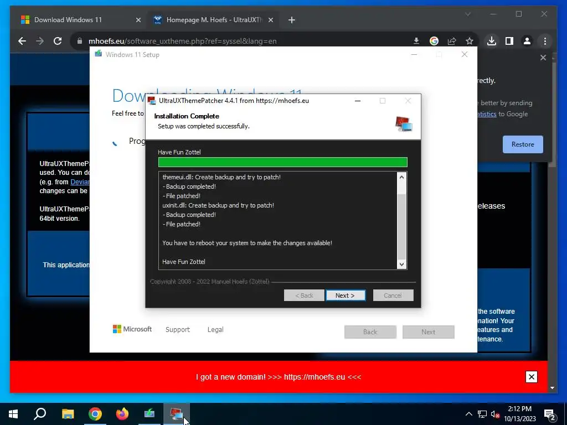Open Google Chrome from taskbar

click(95, 414)
